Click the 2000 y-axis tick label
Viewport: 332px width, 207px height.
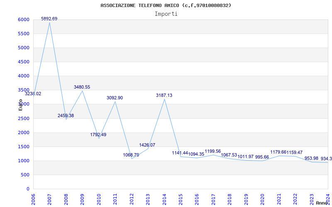tap(24, 132)
